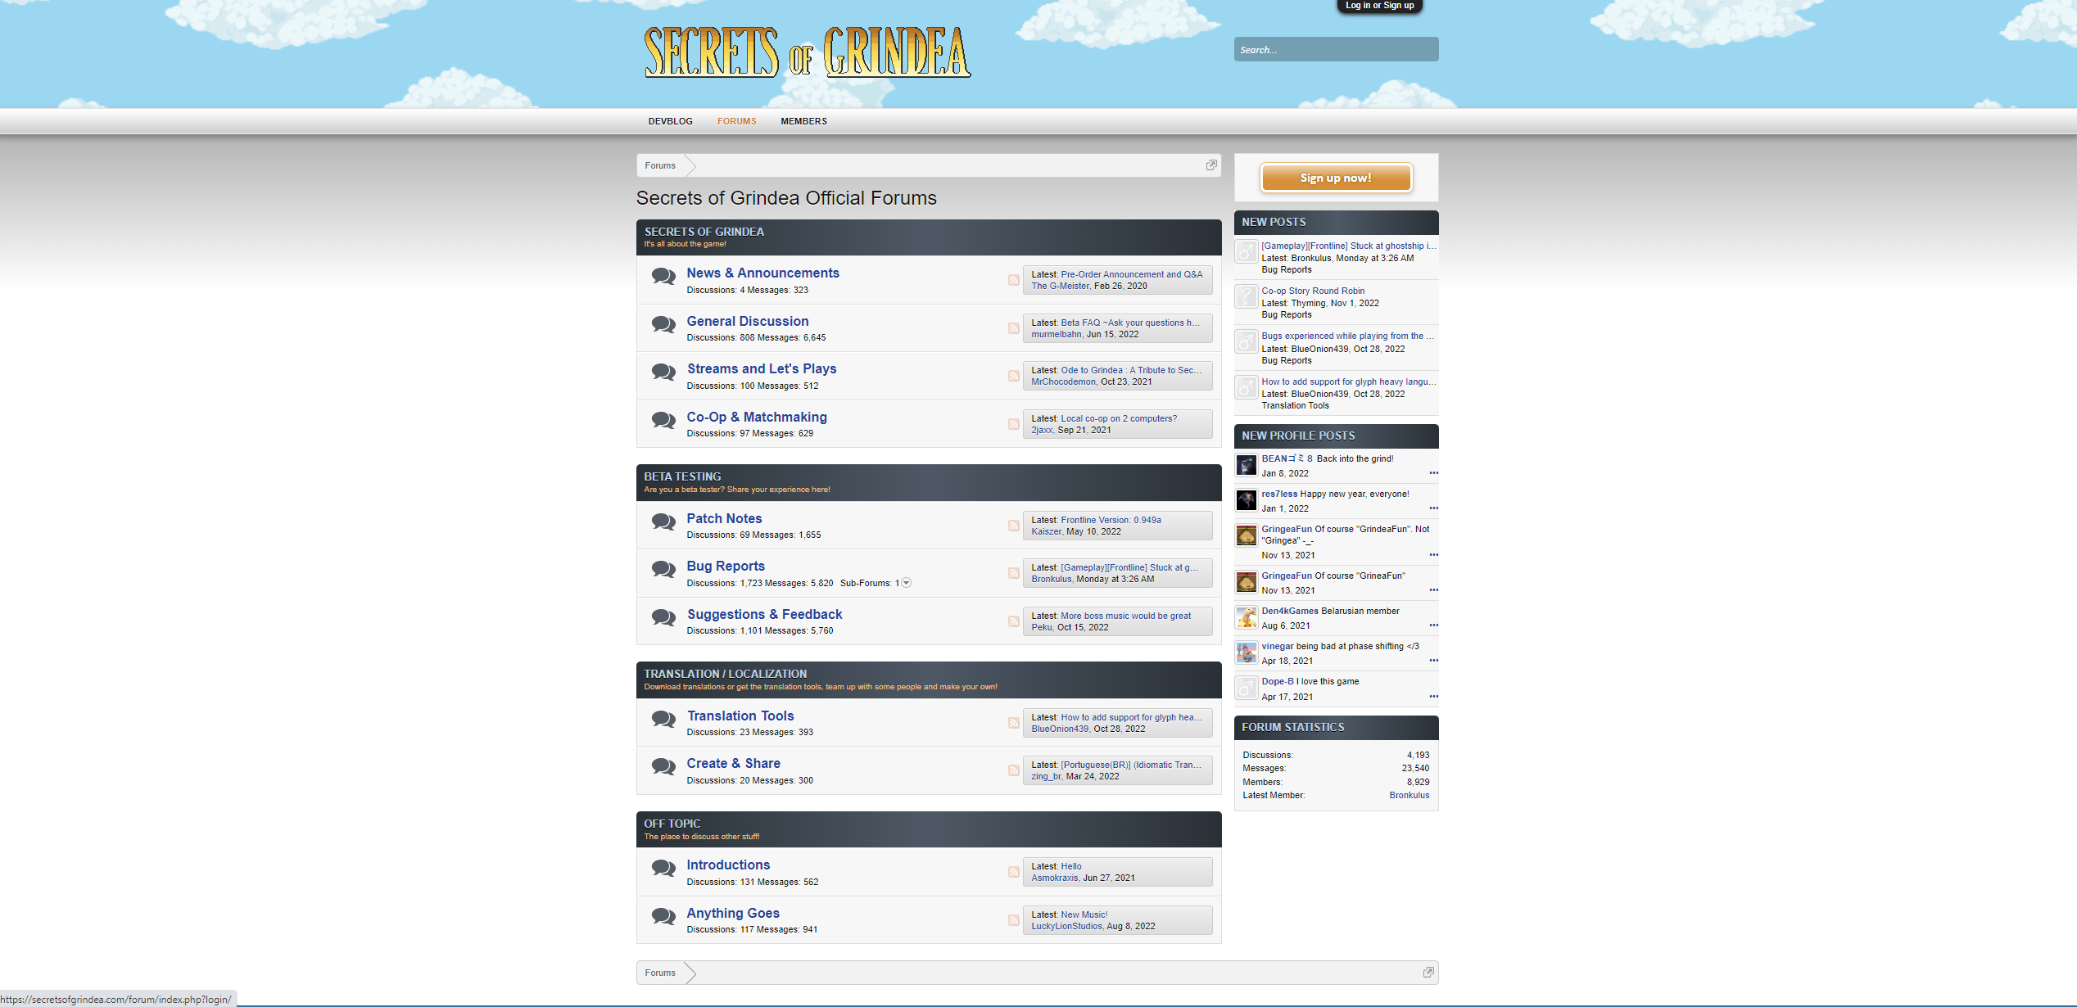Click Secrets of Grindea logo
The width and height of the screenshot is (2077, 1007).
(x=808, y=52)
